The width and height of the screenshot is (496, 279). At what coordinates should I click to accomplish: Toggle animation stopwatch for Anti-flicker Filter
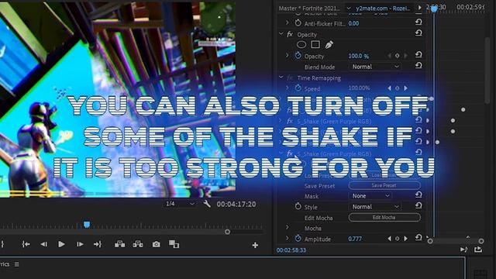[298, 23]
